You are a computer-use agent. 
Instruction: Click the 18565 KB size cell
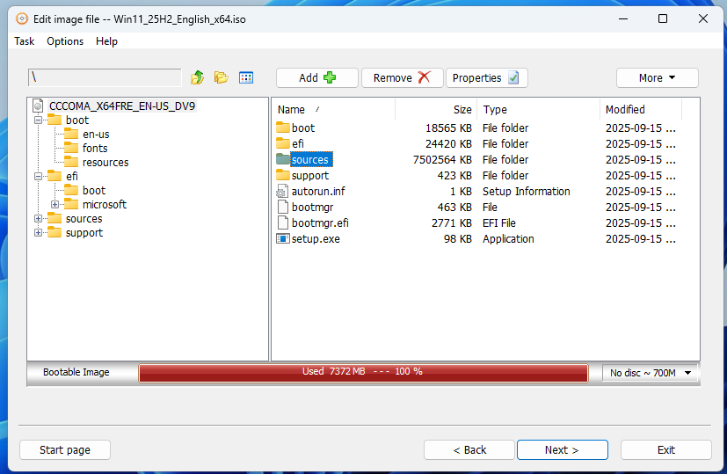tap(448, 128)
